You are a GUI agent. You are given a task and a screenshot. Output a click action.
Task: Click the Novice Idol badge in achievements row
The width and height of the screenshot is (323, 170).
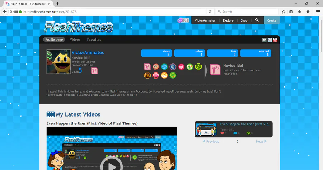coord(147,67)
